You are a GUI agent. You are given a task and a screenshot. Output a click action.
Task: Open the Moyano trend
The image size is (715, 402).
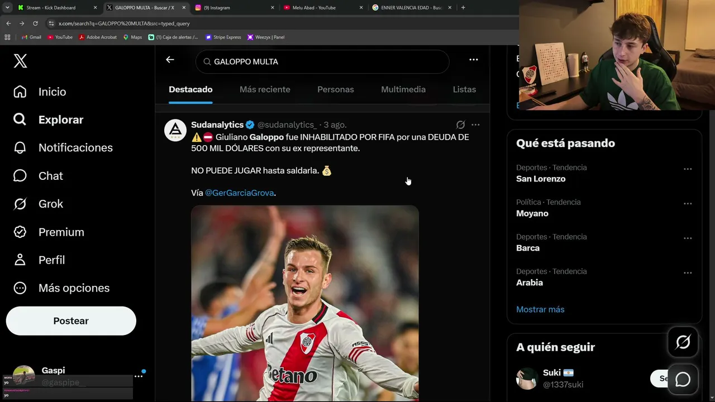point(532,213)
